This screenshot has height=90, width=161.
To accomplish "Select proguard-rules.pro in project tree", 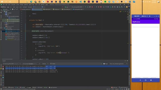I will pos(12,34).
